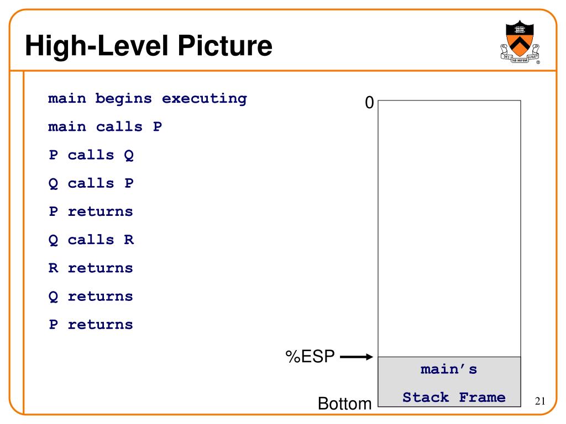Click the line Q calls P
This screenshot has height=424, width=566.
[91, 183]
